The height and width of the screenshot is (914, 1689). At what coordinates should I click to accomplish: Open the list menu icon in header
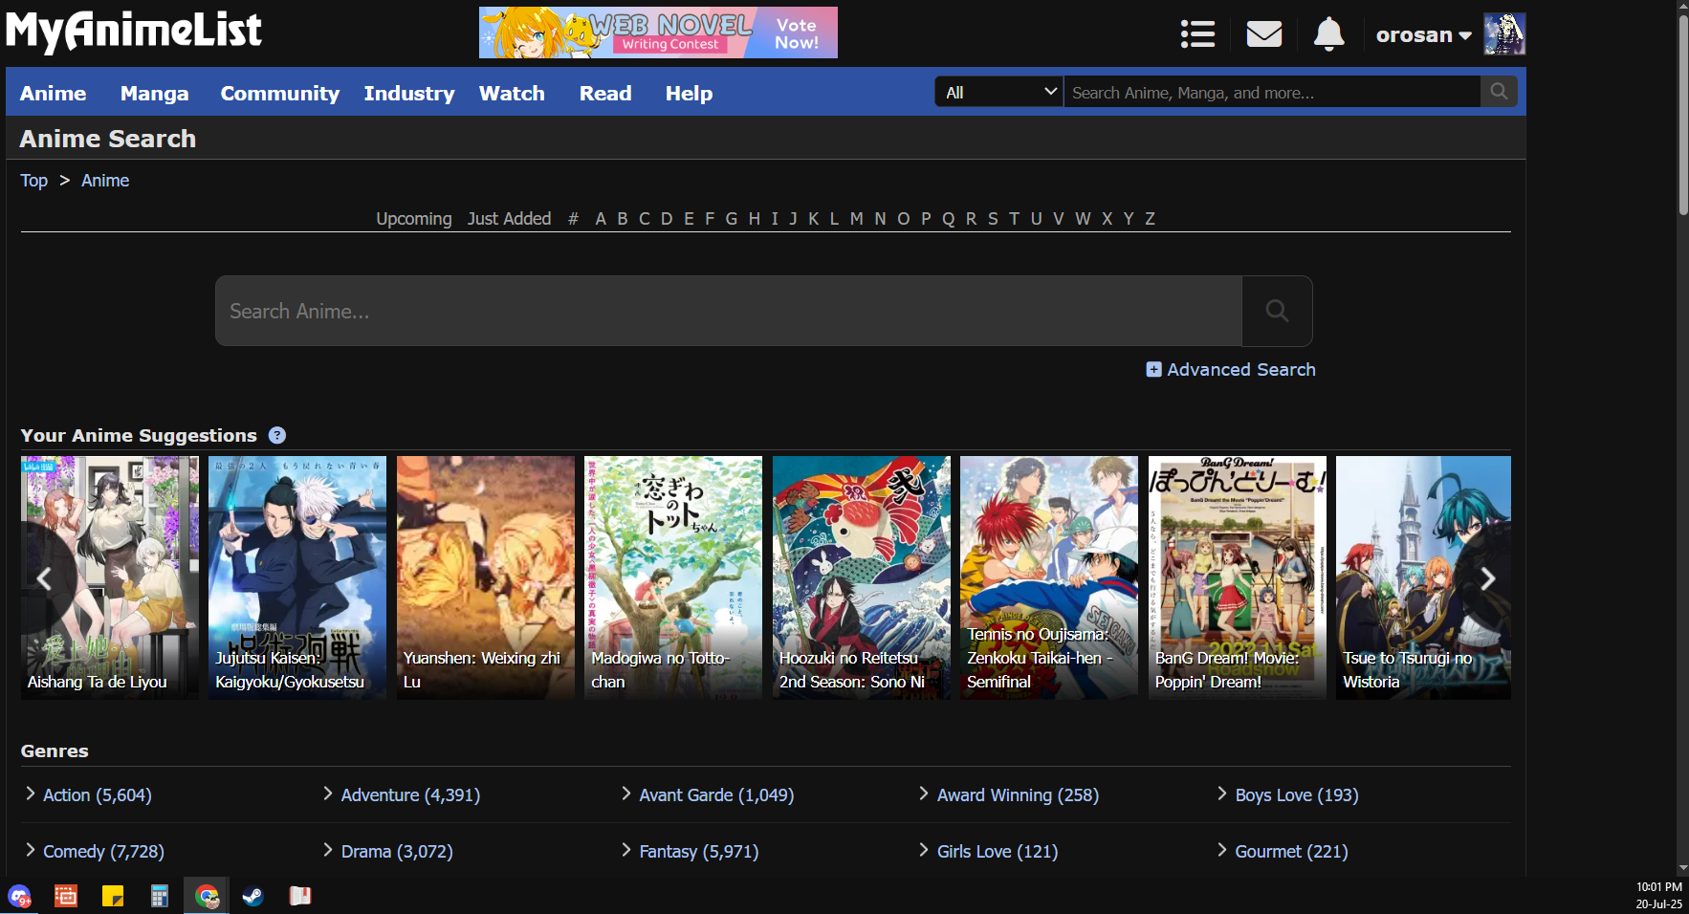(1197, 34)
